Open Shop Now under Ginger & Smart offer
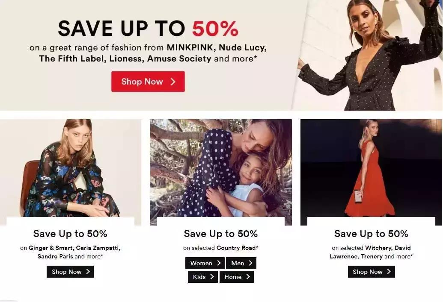The width and height of the screenshot is (443, 302). tap(70, 272)
